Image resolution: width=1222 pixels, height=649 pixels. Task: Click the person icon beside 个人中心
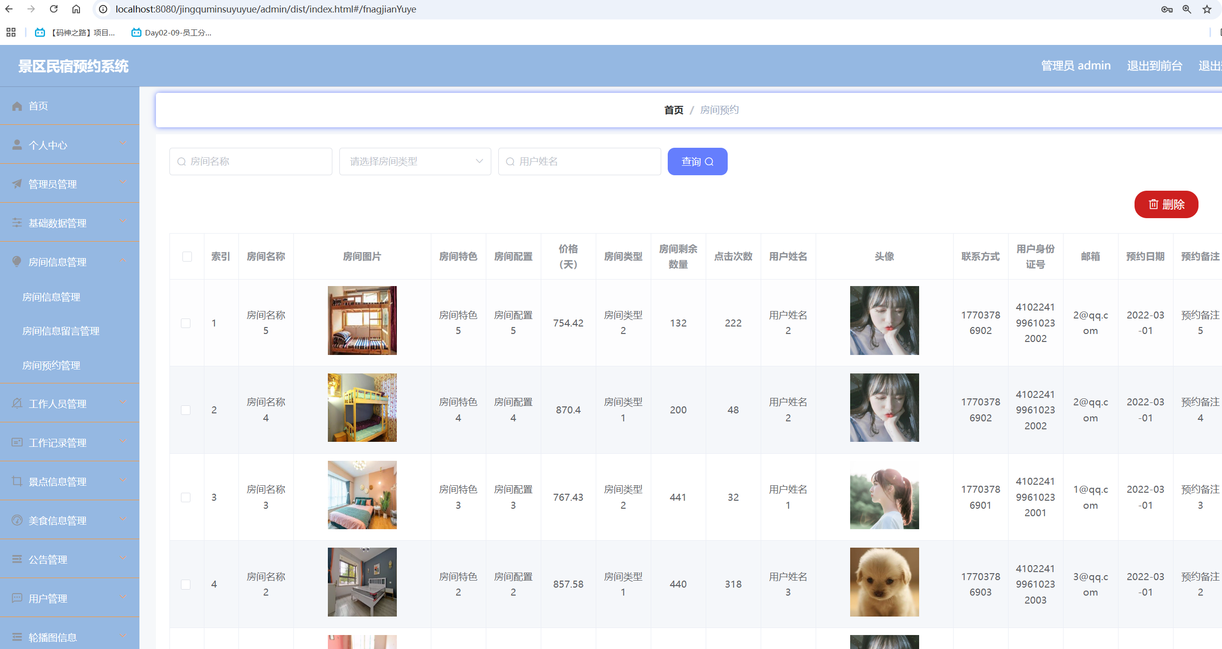click(x=17, y=145)
